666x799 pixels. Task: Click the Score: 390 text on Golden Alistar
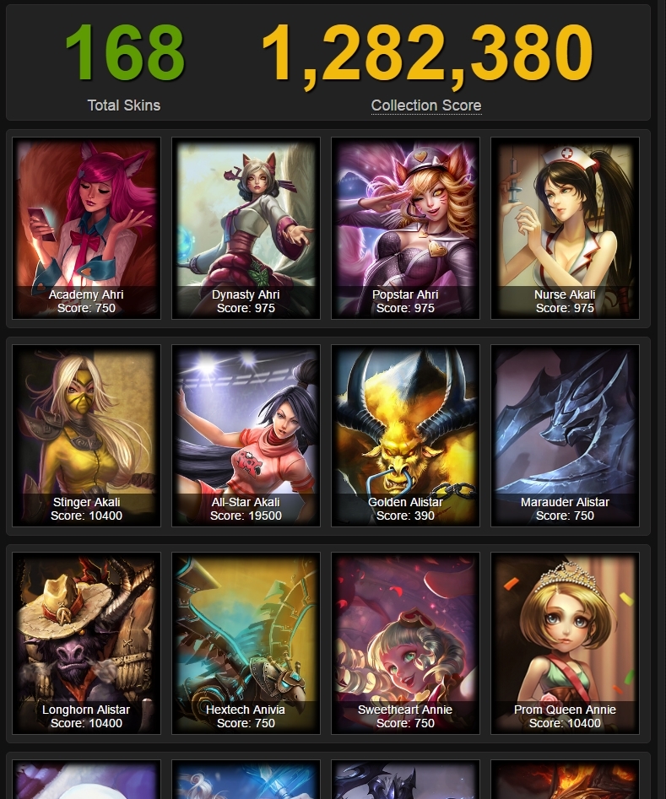coord(405,516)
